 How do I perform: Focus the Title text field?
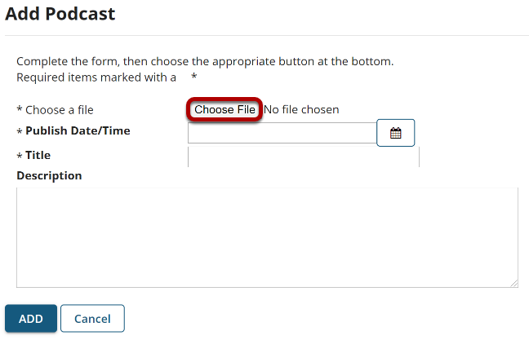pyautogui.click(x=304, y=157)
